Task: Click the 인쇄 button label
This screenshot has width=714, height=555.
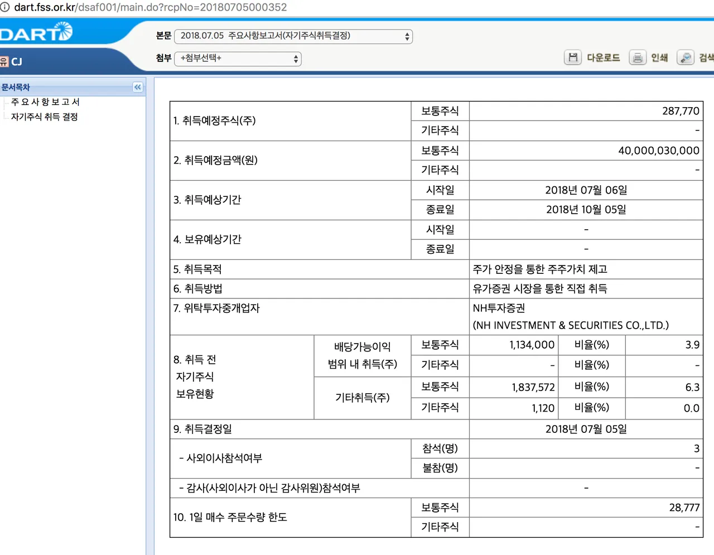Action: tap(659, 57)
